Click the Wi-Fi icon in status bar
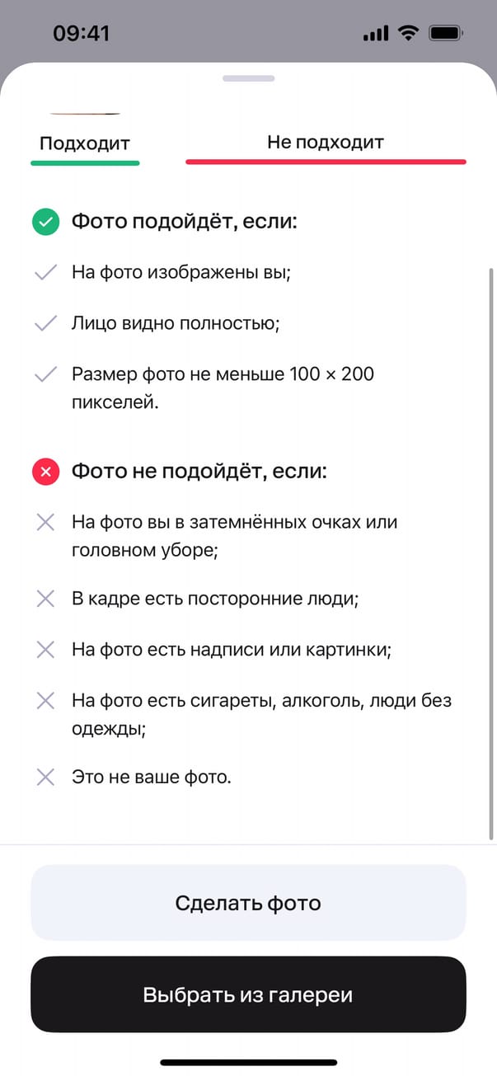This screenshot has width=497, height=1076. coord(407,34)
